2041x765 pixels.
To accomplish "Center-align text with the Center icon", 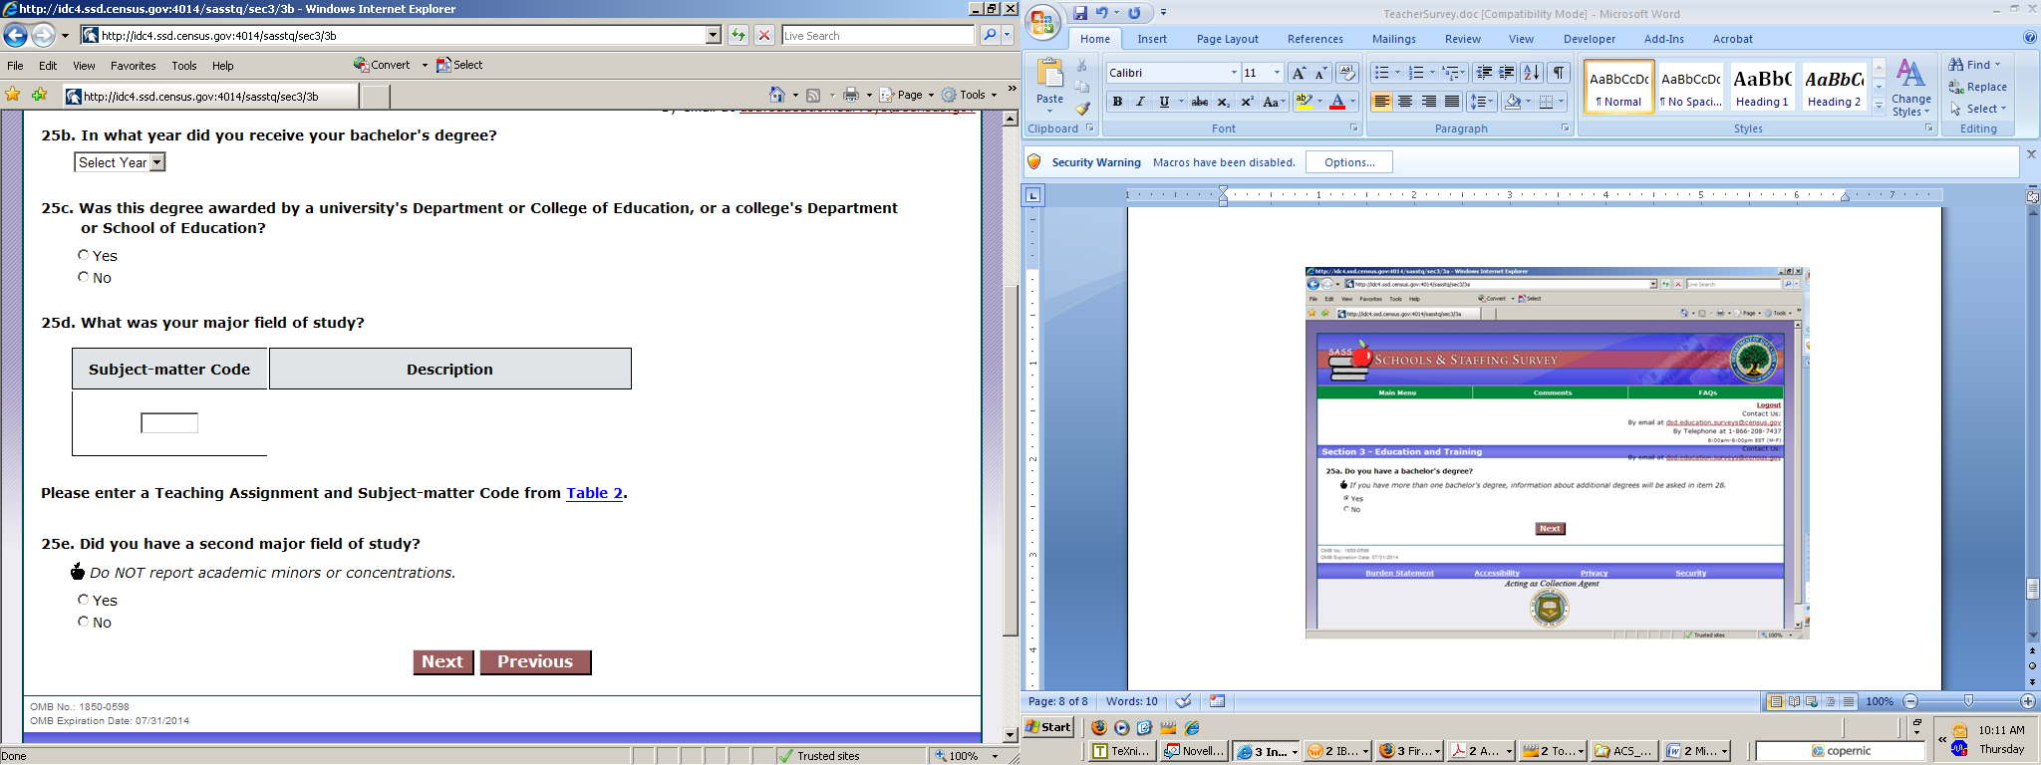I will point(1405,102).
